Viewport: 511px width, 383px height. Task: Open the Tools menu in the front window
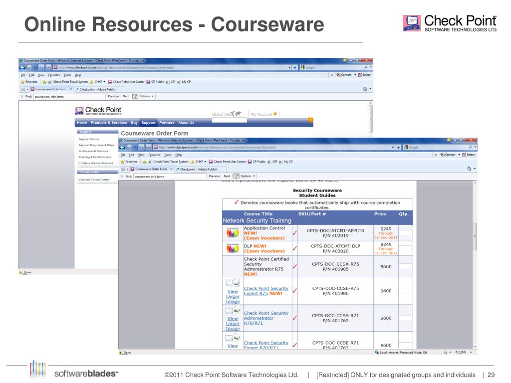pyautogui.click(x=168, y=155)
